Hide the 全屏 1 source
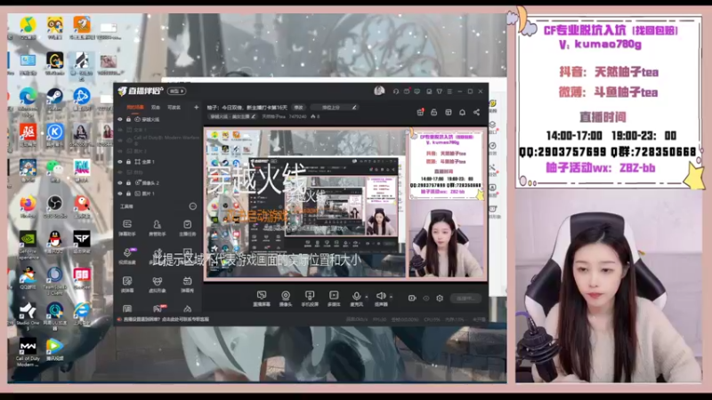Screen dimensions: 712x400 pyautogui.click(x=120, y=162)
